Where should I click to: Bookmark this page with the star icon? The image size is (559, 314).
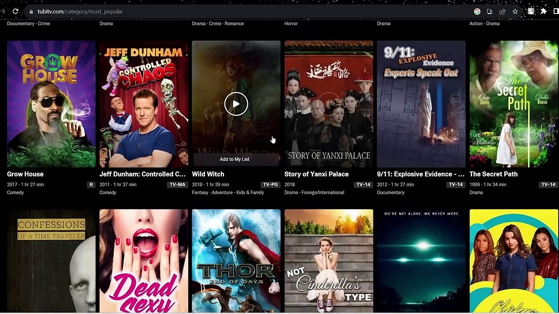point(515,11)
